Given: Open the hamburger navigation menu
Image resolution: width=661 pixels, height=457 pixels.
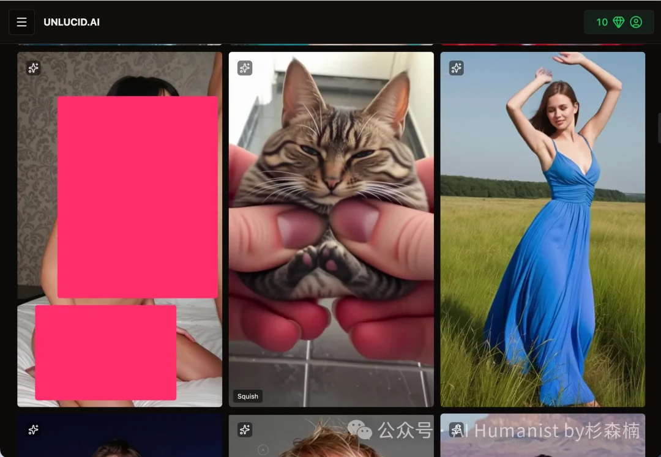Looking at the screenshot, I should pos(21,22).
